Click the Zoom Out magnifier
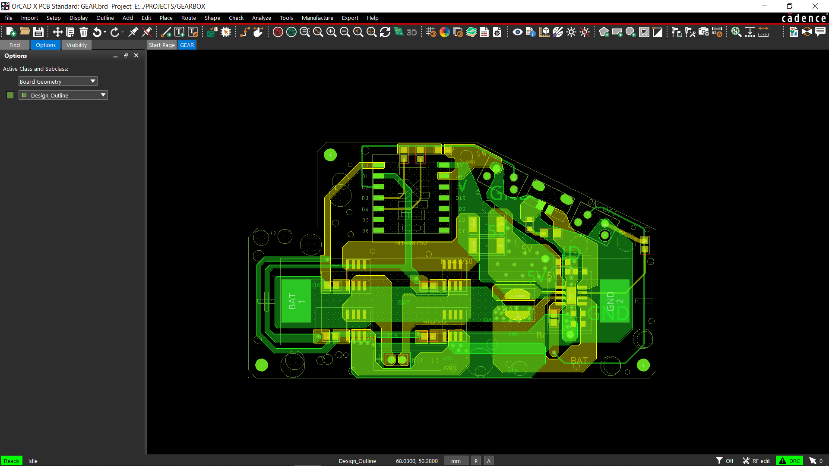 point(345,32)
